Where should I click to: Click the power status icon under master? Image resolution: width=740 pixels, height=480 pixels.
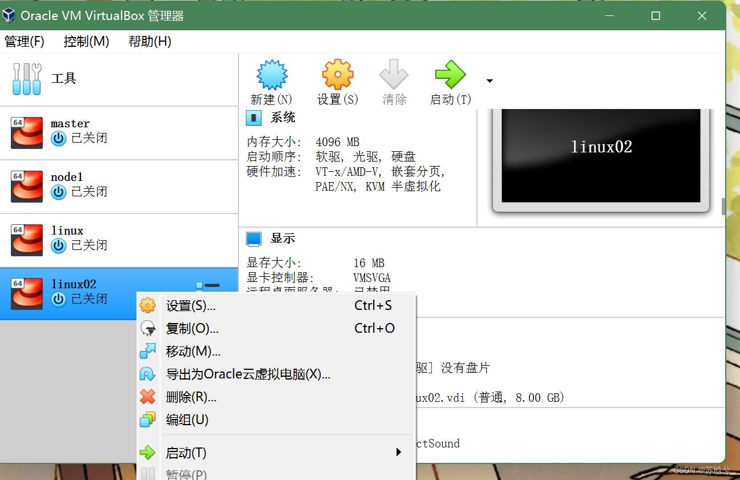point(59,138)
